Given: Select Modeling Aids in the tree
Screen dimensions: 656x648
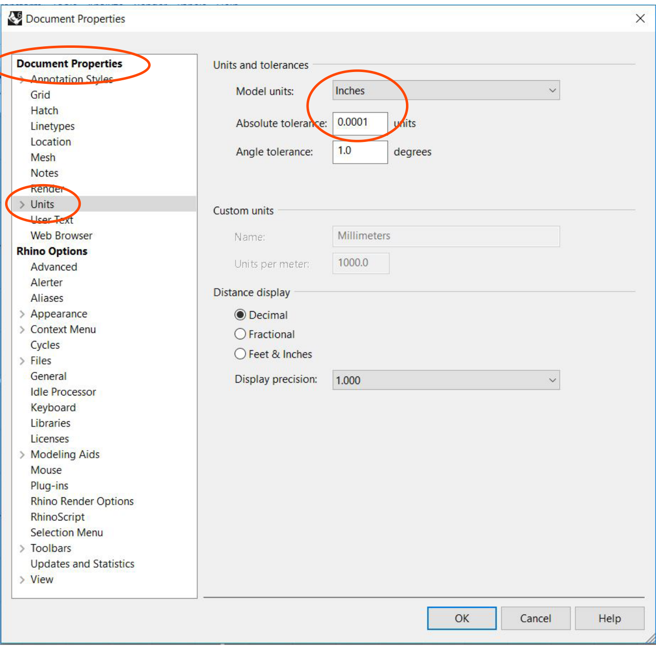Looking at the screenshot, I should click(x=65, y=455).
